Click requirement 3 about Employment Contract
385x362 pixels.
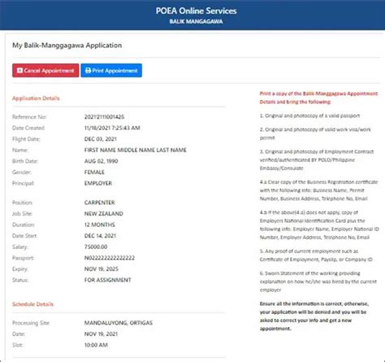tap(317, 160)
